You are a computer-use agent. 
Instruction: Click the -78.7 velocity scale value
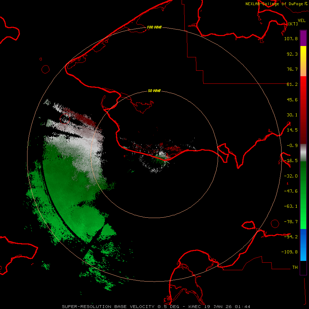pos(291,222)
